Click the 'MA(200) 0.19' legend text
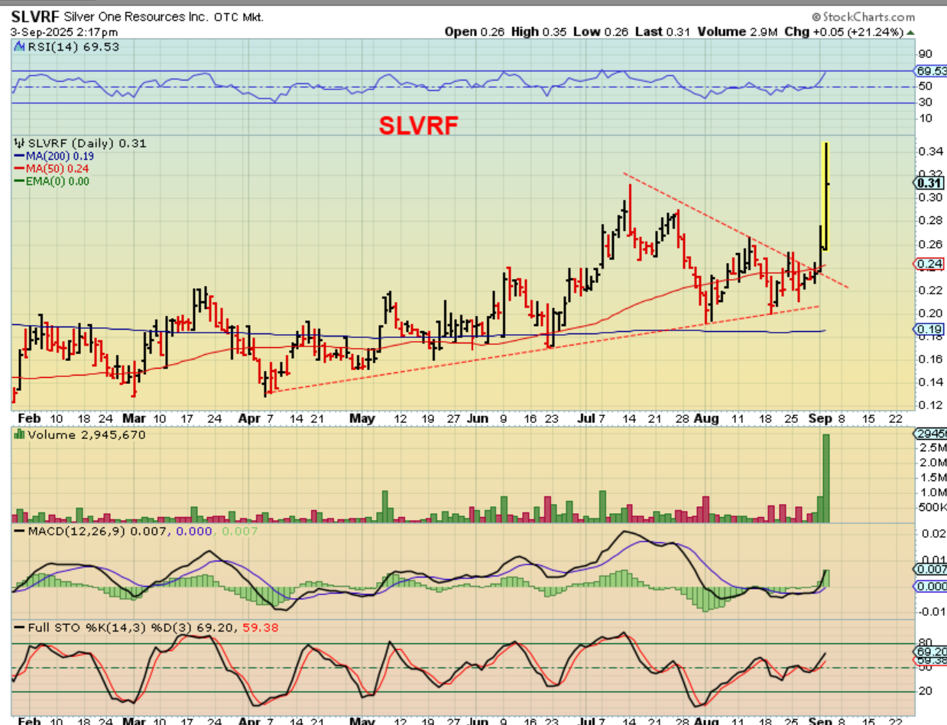 coord(60,156)
